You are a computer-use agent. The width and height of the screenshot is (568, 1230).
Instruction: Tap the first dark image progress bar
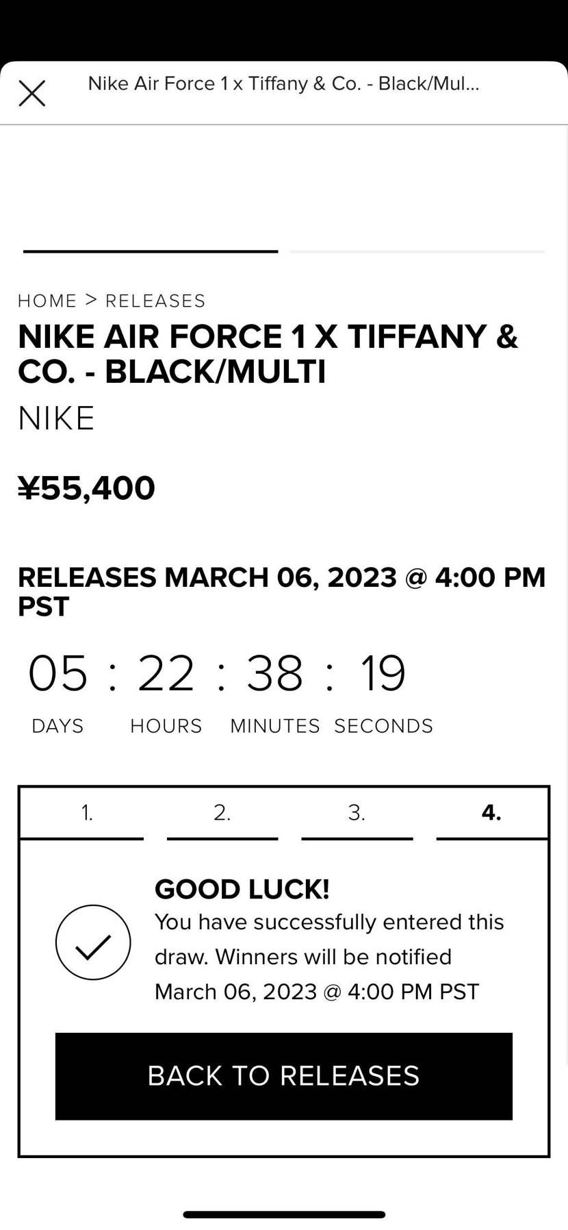tap(151, 251)
